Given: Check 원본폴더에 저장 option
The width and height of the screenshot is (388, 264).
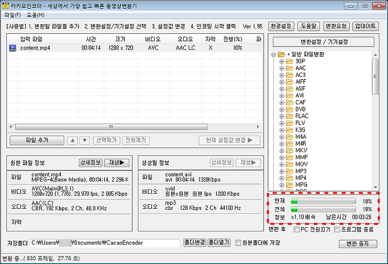Looking at the screenshot, I should coord(238,243).
